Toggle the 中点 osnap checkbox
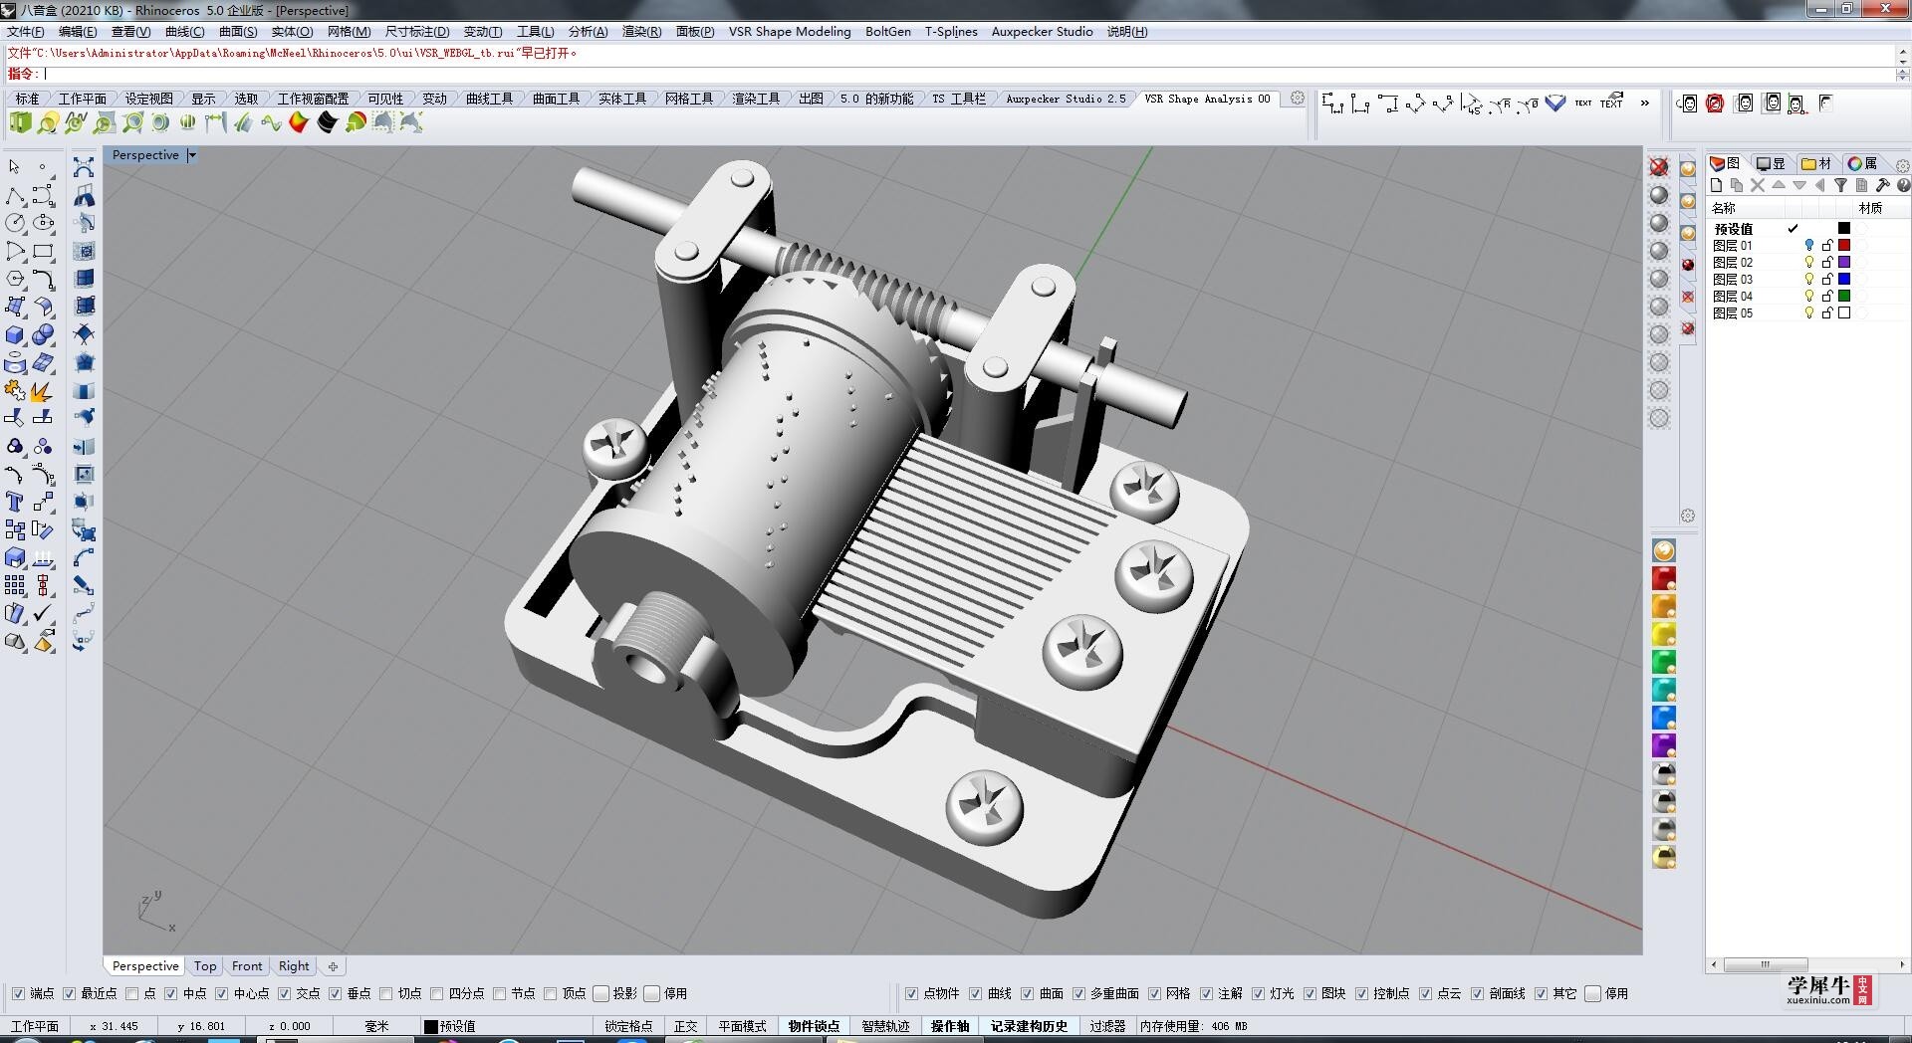Image resolution: width=1912 pixels, height=1043 pixels. [x=170, y=993]
